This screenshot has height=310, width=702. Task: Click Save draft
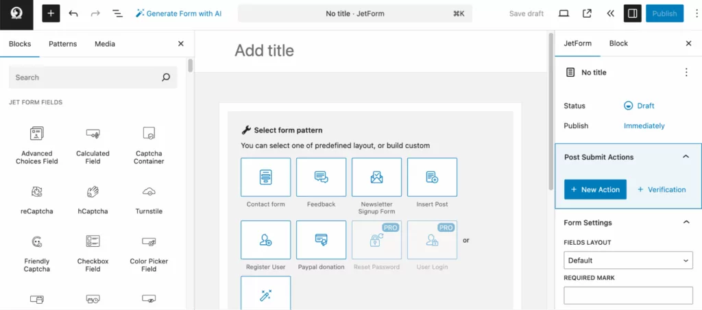pyautogui.click(x=526, y=14)
